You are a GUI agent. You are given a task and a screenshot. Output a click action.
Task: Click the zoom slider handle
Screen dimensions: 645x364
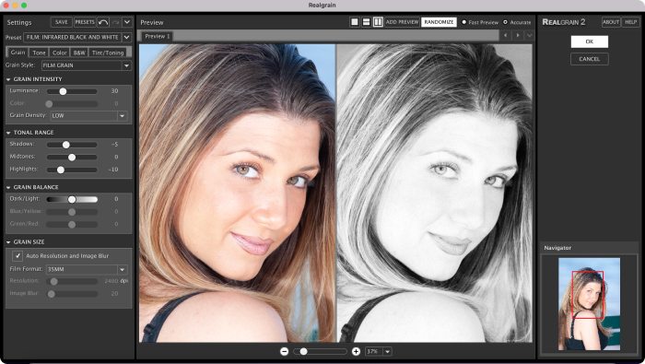click(303, 351)
